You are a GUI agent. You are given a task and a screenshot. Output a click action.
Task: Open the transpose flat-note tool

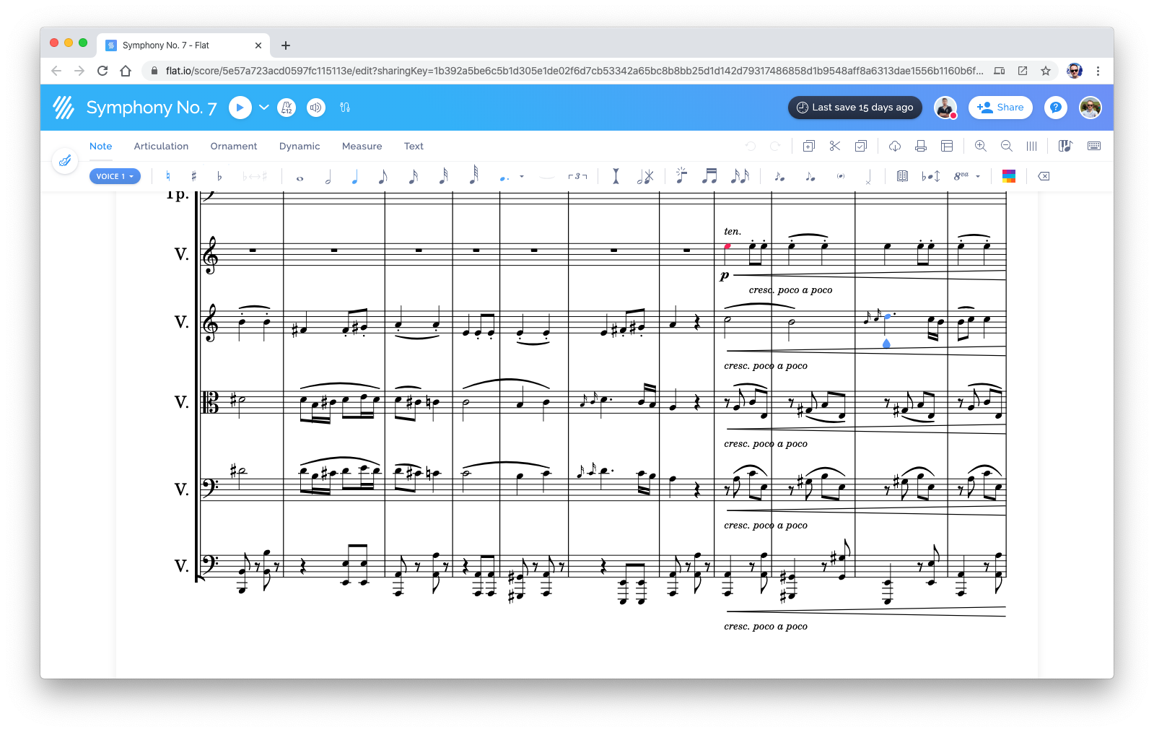931,176
